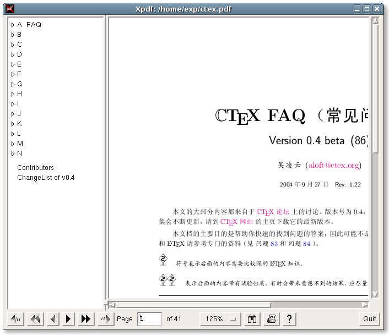This screenshot has width=389, height=335.
Task: Jump back ten pages button
Action: pos(35,318)
